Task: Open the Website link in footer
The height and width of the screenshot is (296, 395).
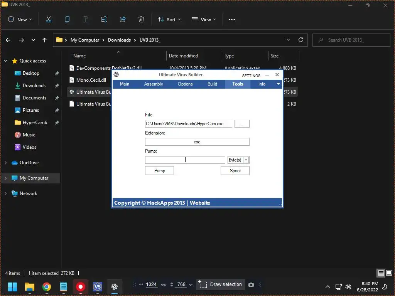Action: (200, 203)
